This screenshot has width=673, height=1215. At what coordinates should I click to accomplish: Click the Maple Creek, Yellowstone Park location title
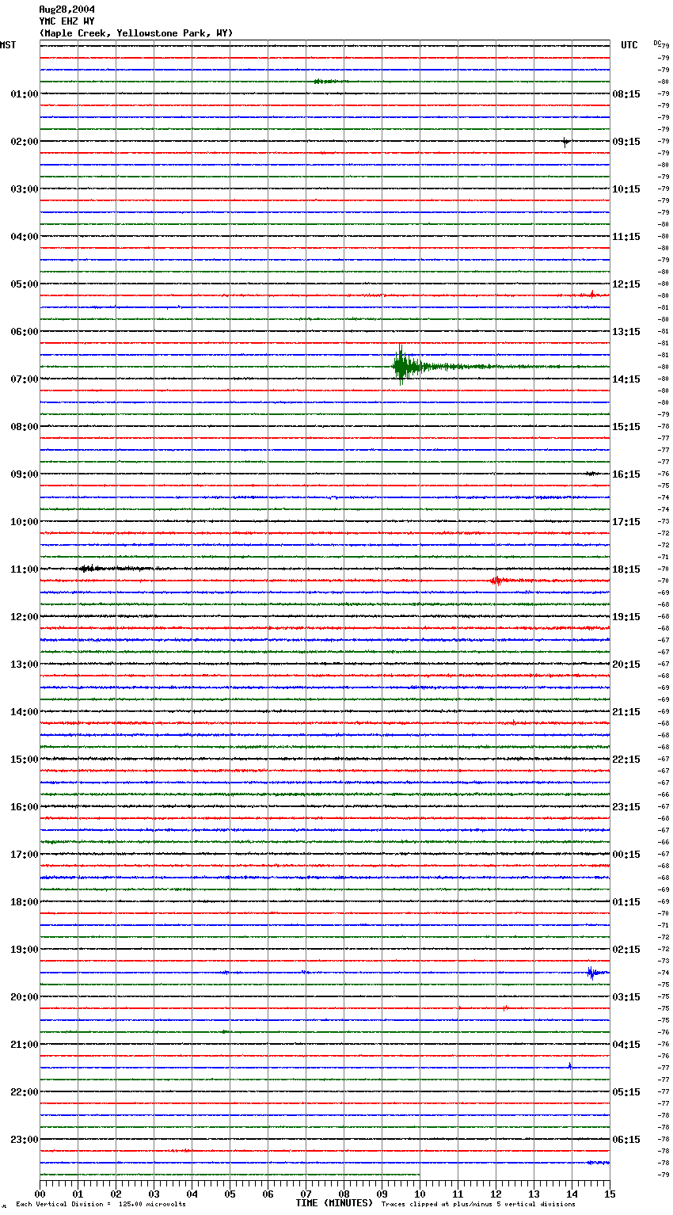tap(136, 33)
